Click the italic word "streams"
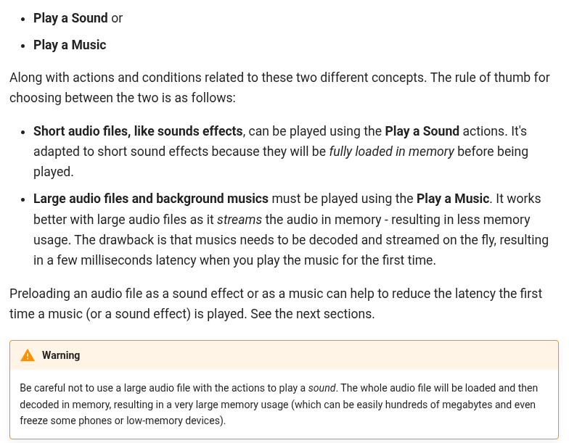The width and height of the screenshot is (569, 443). coord(240,219)
